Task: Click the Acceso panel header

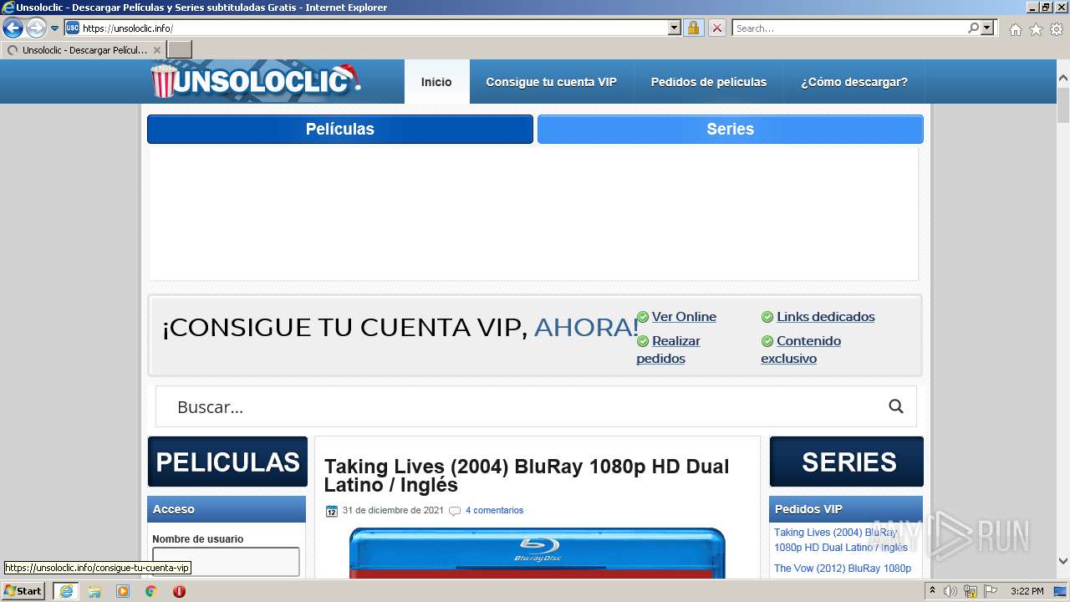Action: pyautogui.click(x=227, y=509)
